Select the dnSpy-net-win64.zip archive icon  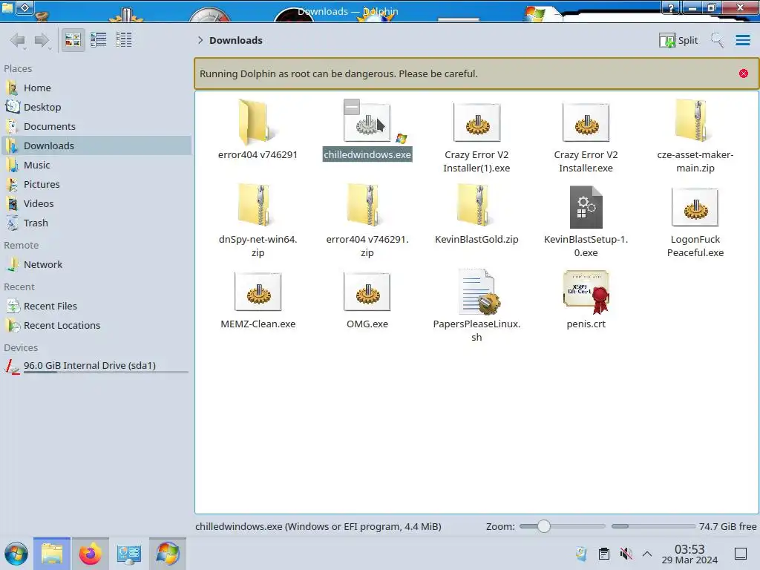click(258, 206)
